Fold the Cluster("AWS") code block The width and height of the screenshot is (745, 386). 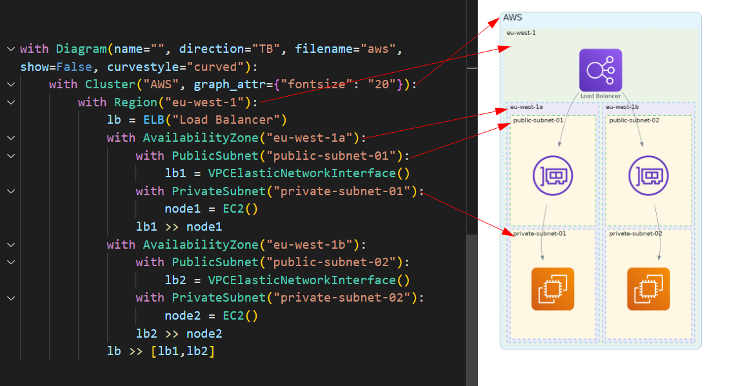click(10, 84)
